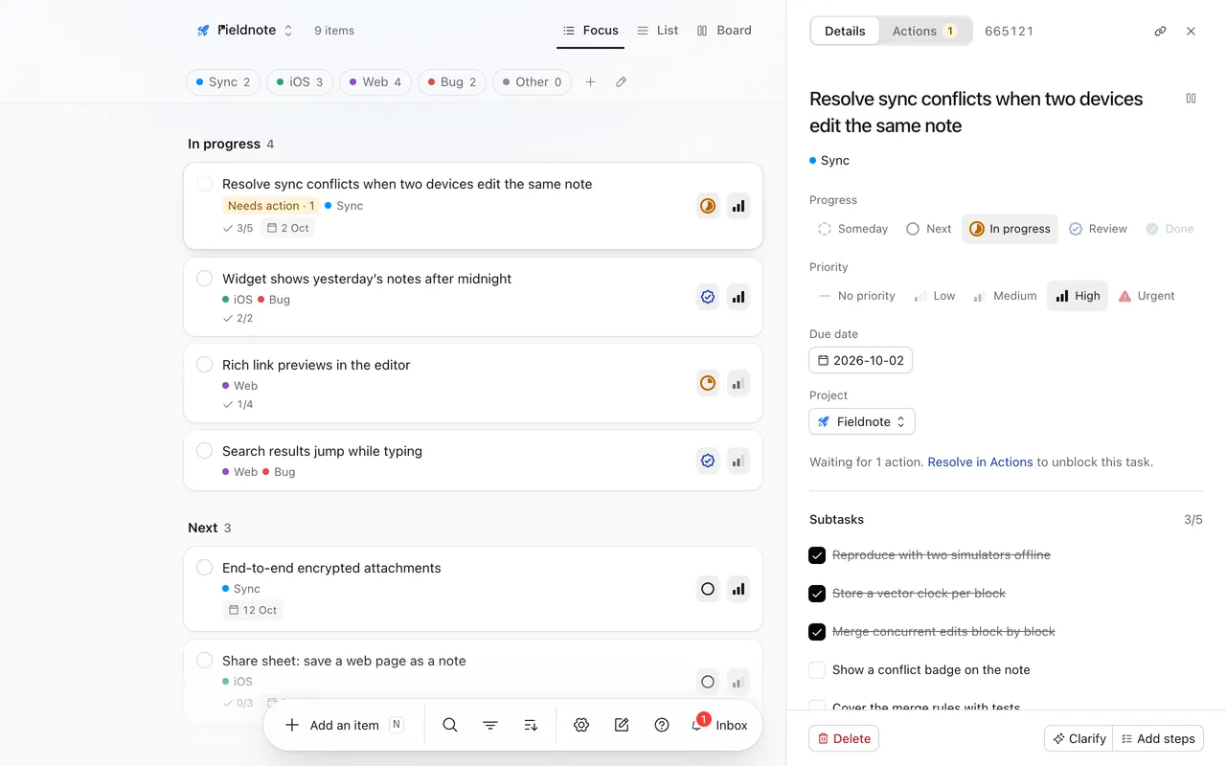Filter by the iOS tag chip
Viewport: 1226px width, 766px height.
click(300, 82)
